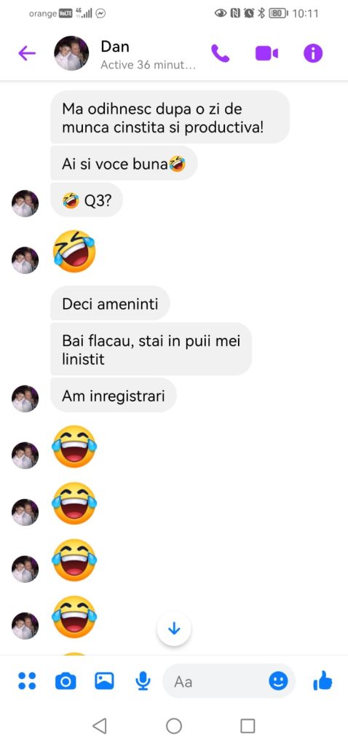Tap Dan's name in the header

pyautogui.click(x=115, y=46)
